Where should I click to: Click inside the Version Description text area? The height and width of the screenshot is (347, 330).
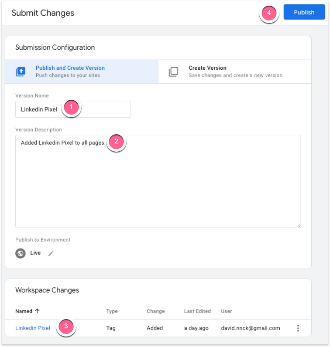coord(157,183)
